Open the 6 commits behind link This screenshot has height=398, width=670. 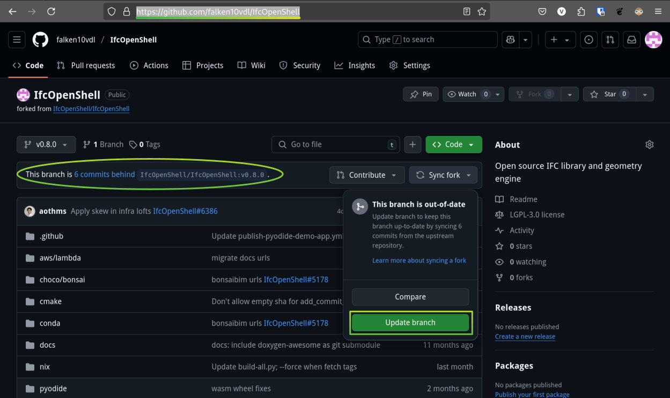pos(105,175)
